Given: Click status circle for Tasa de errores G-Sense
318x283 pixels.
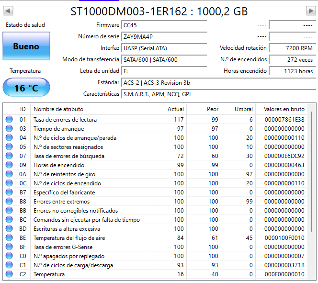Looking at the screenshot, I should point(9,247).
